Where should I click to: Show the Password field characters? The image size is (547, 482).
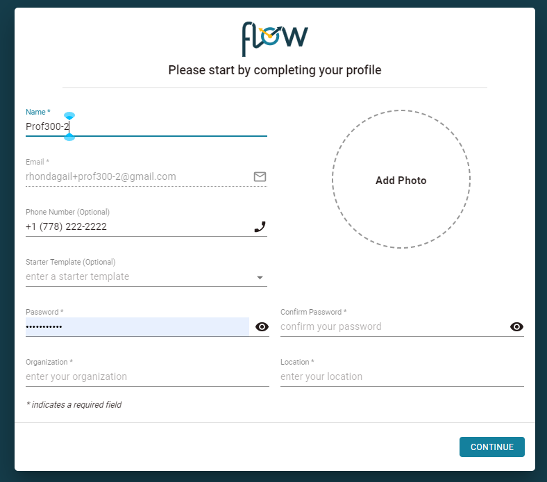pos(262,326)
